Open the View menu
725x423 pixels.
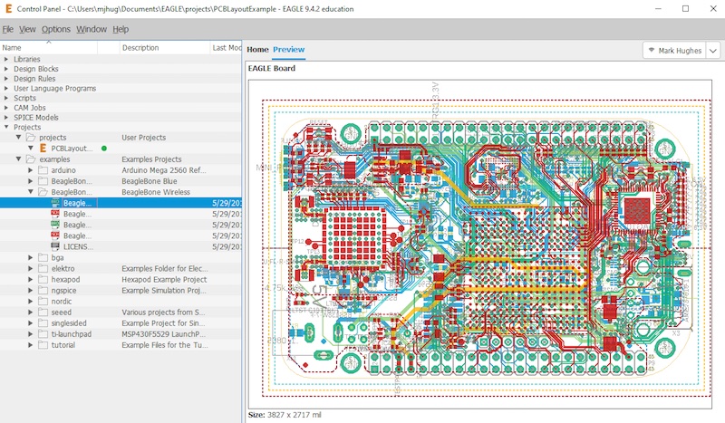tap(27, 29)
